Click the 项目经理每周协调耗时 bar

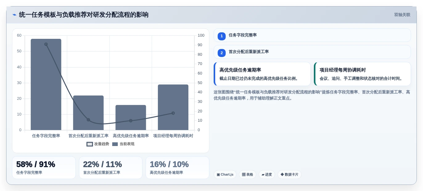coord(173,107)
